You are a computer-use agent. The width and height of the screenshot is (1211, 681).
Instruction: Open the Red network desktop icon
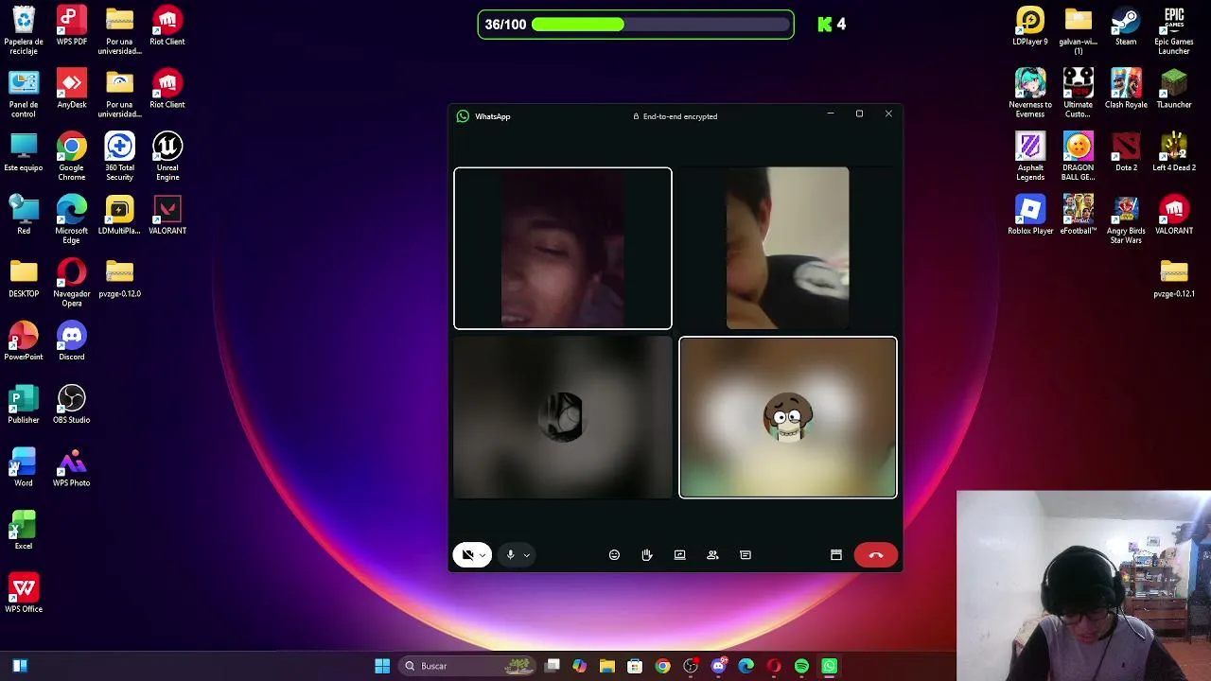point(24,215)
